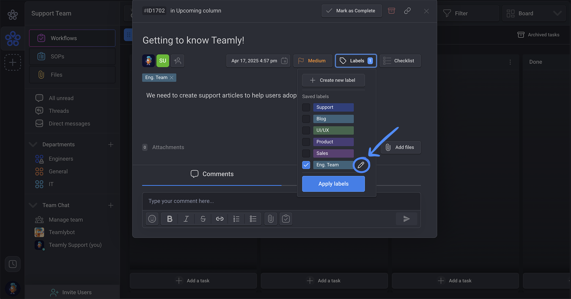571x299 pixels.
Task: Check the Blog label checkbox
Action: coord(306,119)
